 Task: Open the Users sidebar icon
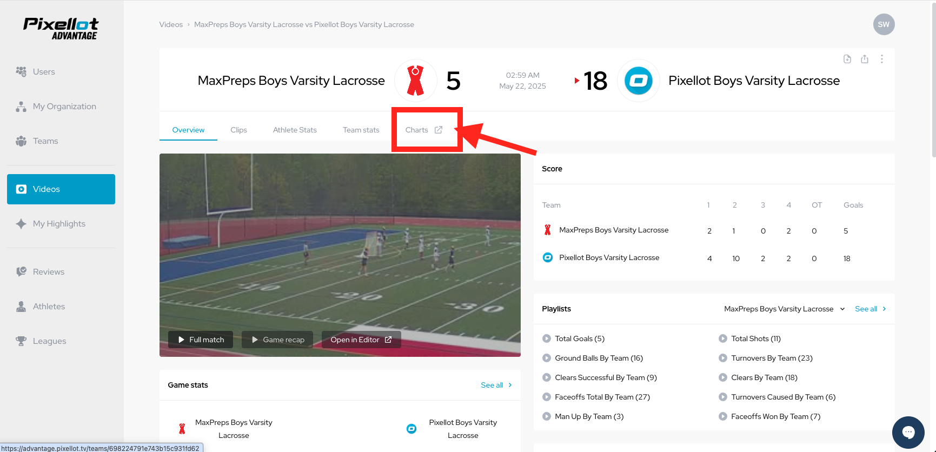(x=21, y=71)
